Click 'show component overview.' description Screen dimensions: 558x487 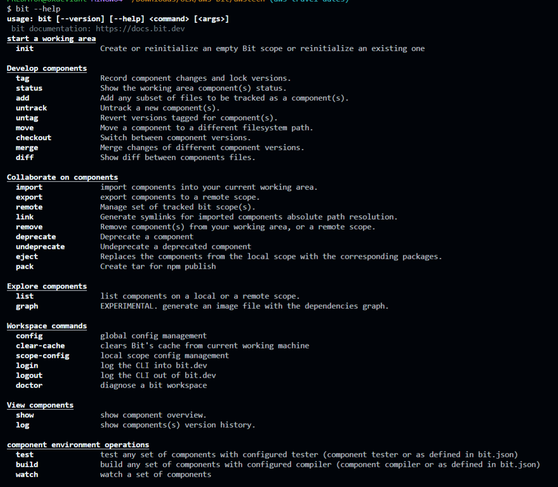pyautogui.click(x=153, y=415)
